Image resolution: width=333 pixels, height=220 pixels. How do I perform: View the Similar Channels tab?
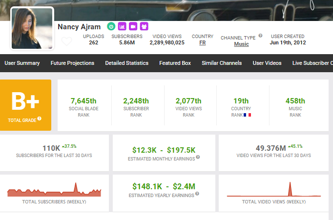tap(220, 63)
